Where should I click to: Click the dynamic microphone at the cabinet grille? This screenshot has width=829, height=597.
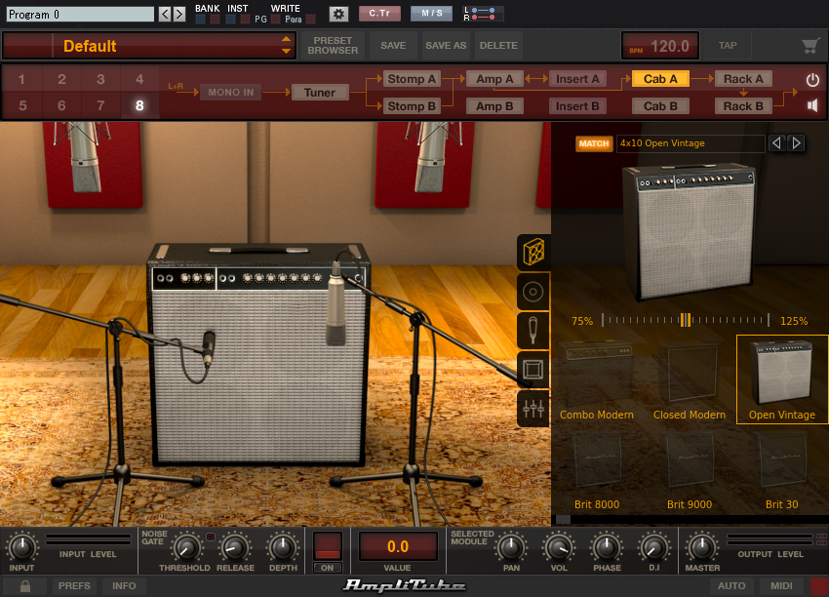tap(209, 347)
